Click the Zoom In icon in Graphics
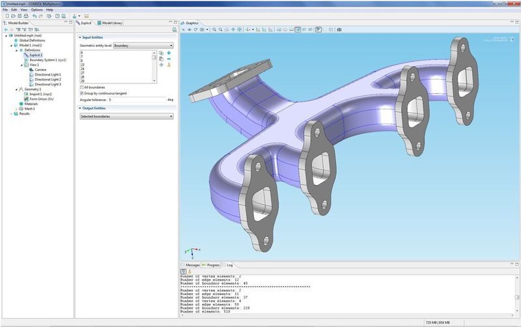 pyautogui.click(x=214, y=29)
